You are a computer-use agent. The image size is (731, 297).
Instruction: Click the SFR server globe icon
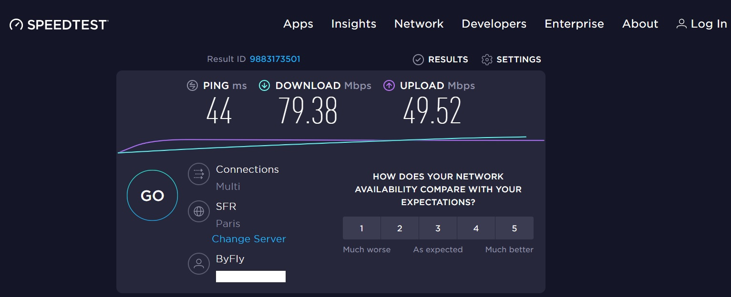click(199, 211)
